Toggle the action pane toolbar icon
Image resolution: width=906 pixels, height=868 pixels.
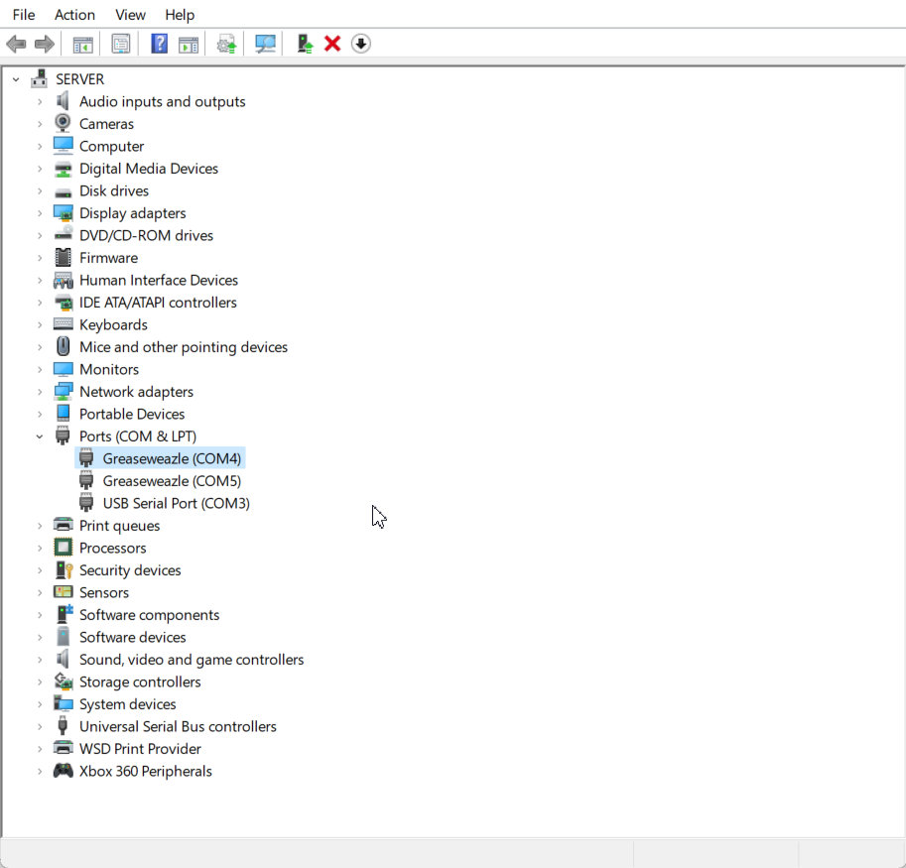[x=189, y=44]
